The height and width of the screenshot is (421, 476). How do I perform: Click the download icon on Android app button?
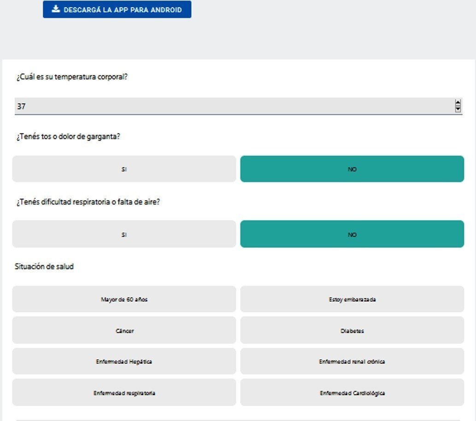(x=56, y=9)
